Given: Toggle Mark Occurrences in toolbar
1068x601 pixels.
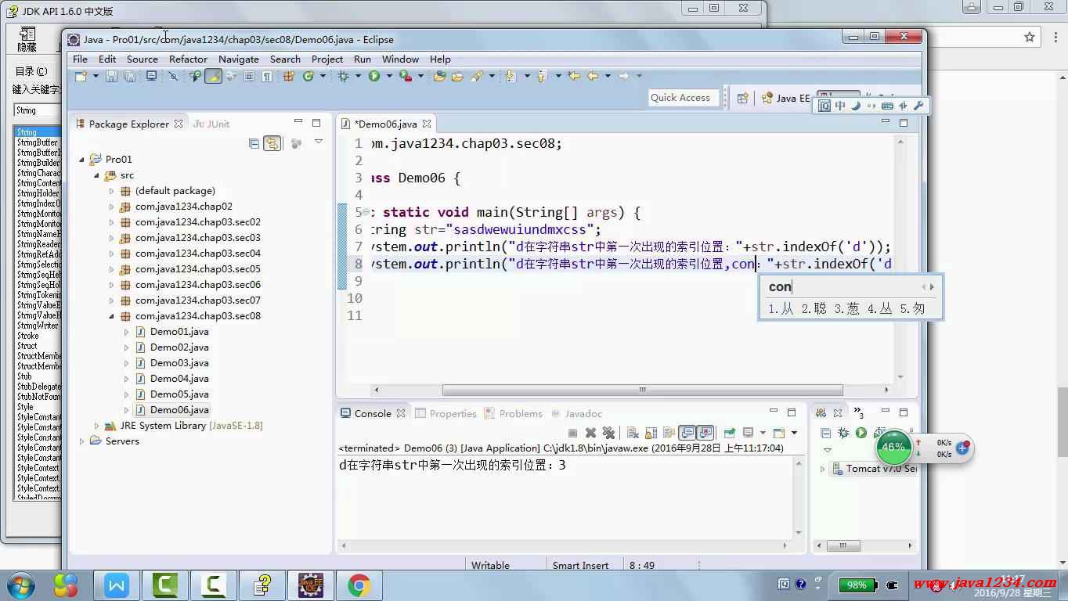Looking at the screenshot, I should [x=213, y=76].
